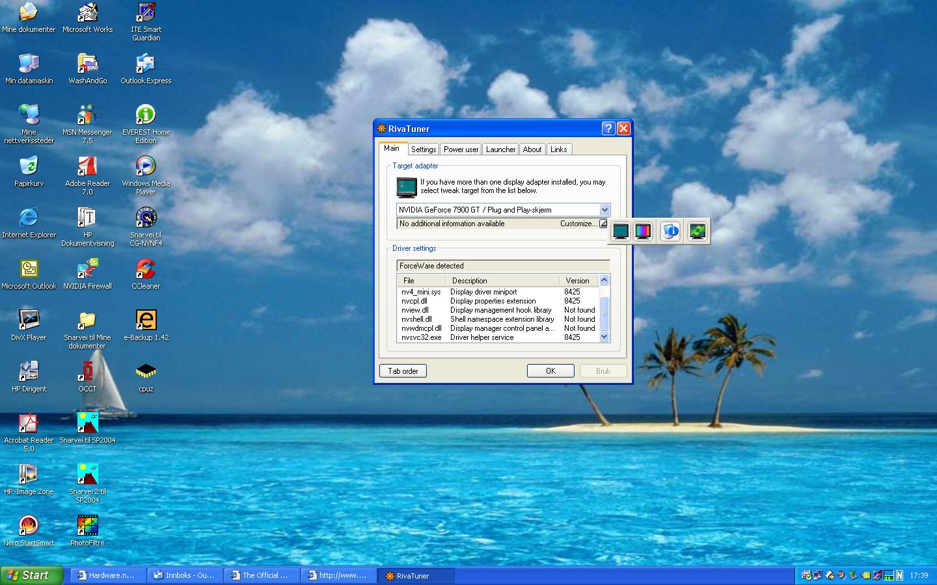Select the Main tab
The width and height of the screenshot is (937, 585).
point(392,148)
